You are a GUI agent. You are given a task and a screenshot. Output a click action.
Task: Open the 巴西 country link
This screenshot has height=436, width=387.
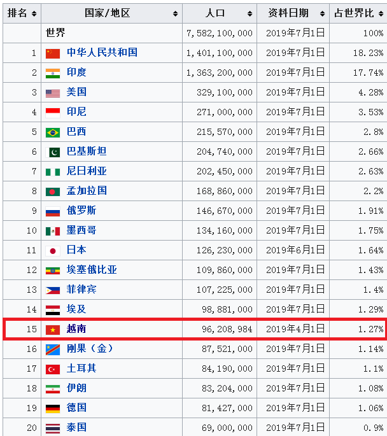click(x=76, y=131)
